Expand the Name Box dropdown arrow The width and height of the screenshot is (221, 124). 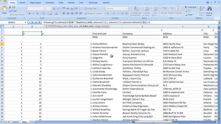(25, 22)
